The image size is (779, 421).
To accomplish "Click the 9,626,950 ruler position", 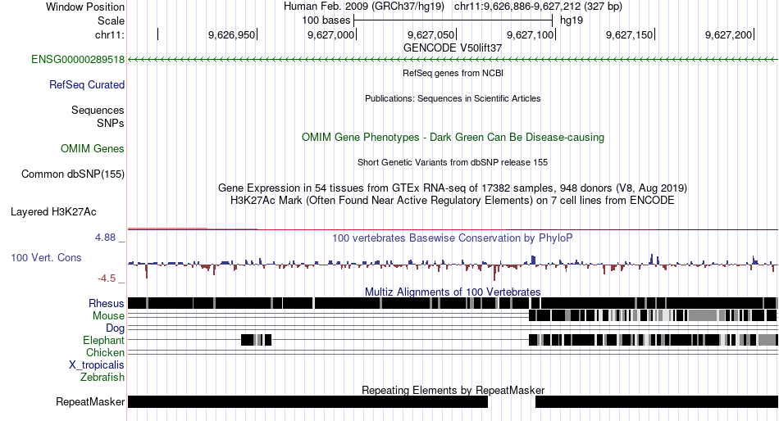I will coord(231,34).
